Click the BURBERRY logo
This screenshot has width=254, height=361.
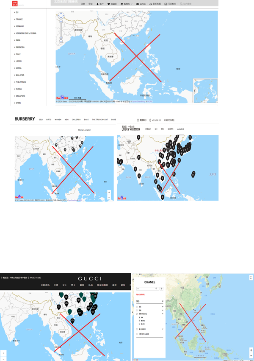coord(25,119)
